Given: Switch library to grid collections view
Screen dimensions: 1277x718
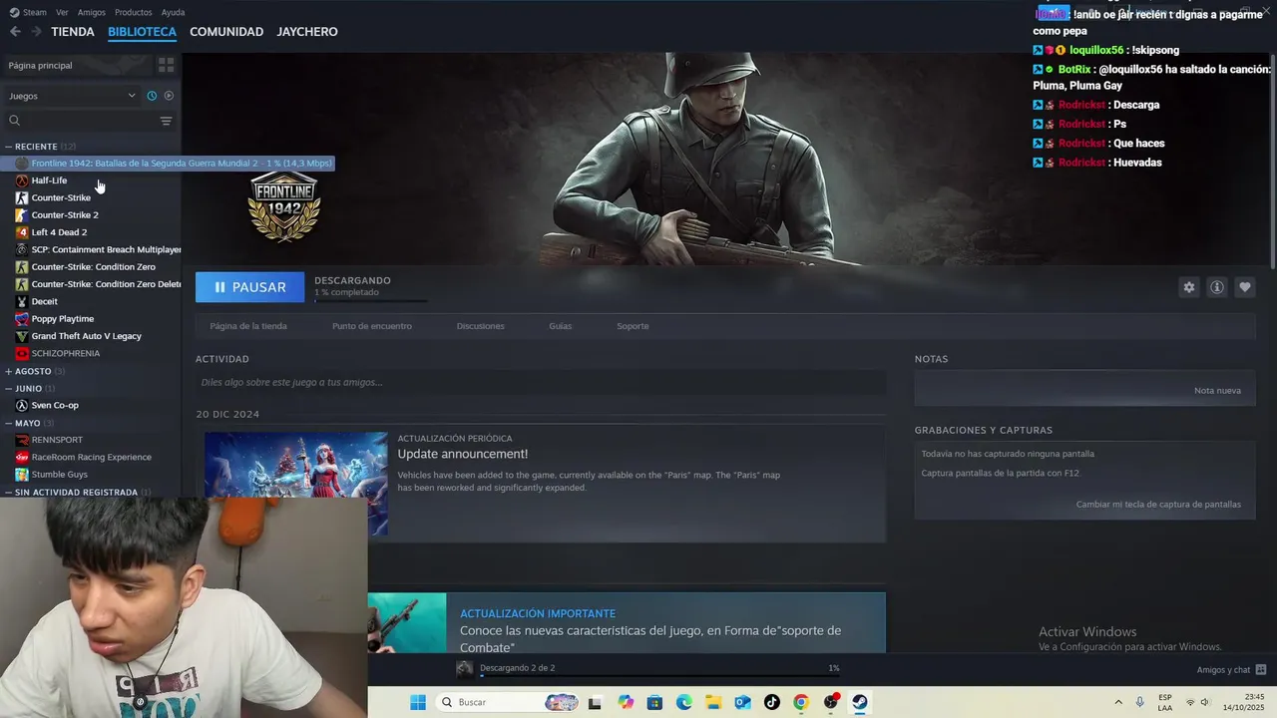Looking at the screenshot, I should [x=166, y=65].
